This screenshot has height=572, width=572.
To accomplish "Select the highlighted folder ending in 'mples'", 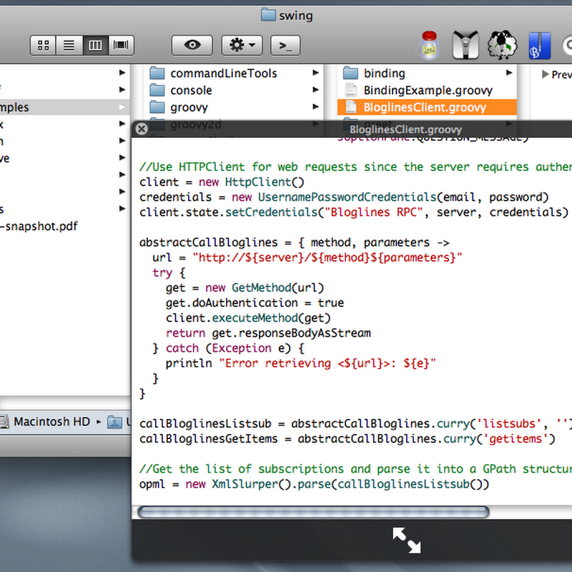I will click(x=64, y=107).
